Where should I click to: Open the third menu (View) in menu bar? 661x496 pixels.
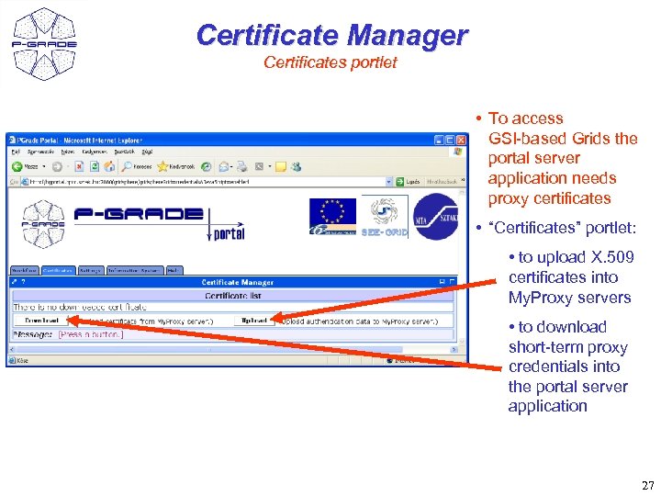tap(67, 152)
